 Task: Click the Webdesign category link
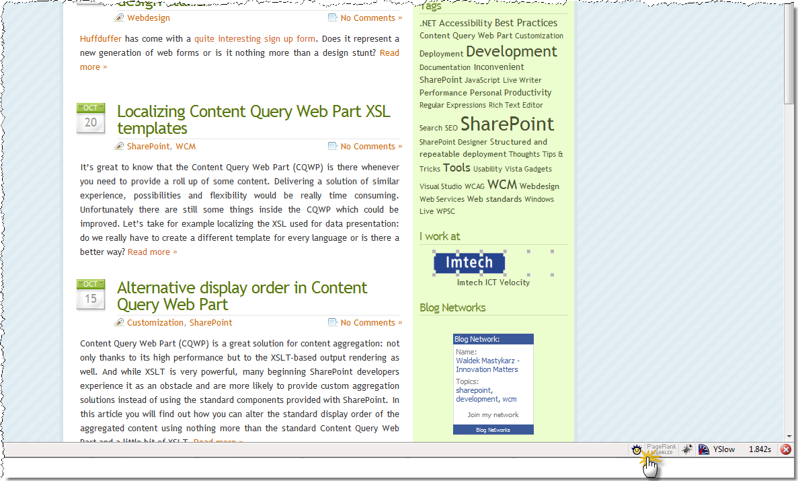coord(149,18)
